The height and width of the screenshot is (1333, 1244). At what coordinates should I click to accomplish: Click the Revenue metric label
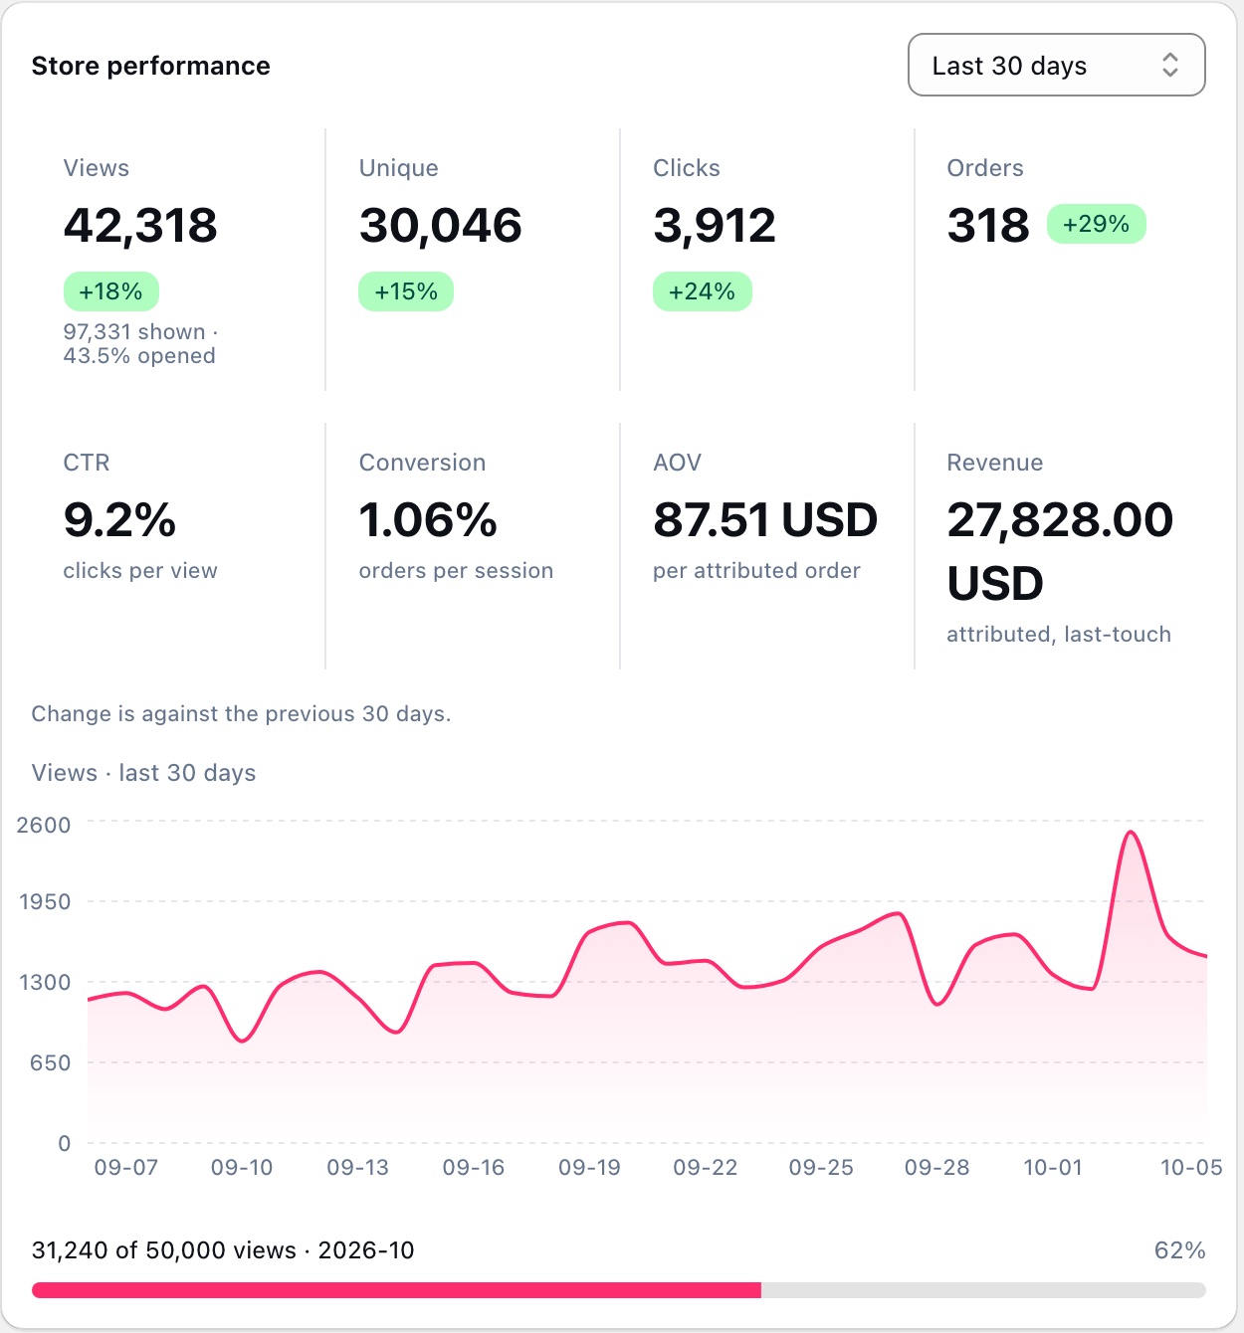click(995, 463)
